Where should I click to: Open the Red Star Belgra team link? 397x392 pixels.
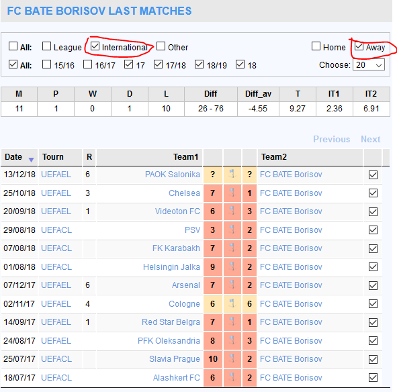click(171, 322)
